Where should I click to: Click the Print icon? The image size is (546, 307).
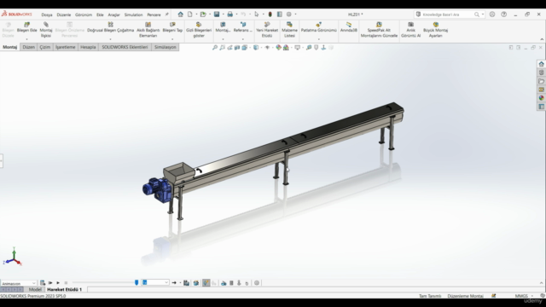tap(229, 14)
